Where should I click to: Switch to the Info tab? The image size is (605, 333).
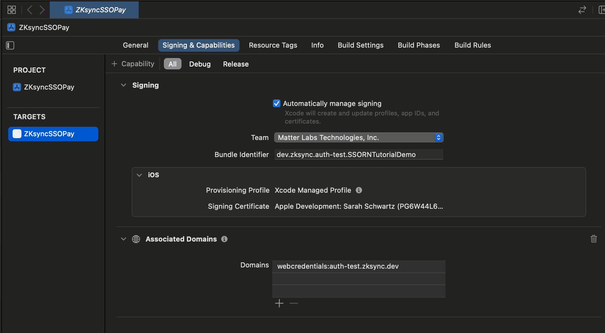(x=317, y=45)
